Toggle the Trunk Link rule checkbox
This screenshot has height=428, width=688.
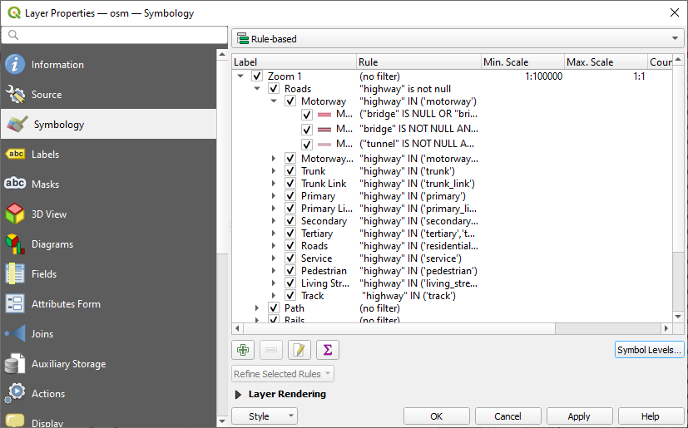pyautogui.click(x=290, y=184)
